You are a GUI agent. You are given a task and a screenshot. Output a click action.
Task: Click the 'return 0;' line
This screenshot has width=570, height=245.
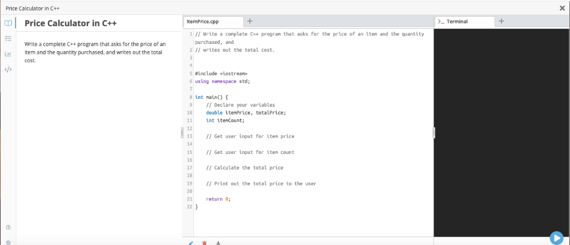(x=218, y=199)
